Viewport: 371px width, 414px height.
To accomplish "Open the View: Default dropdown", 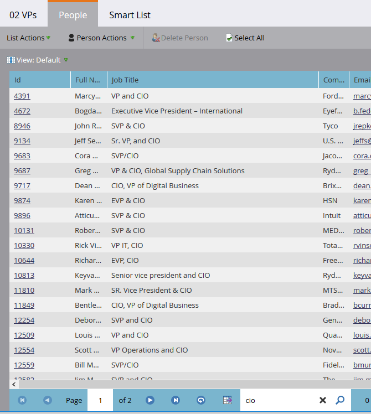I will (38, 60).
